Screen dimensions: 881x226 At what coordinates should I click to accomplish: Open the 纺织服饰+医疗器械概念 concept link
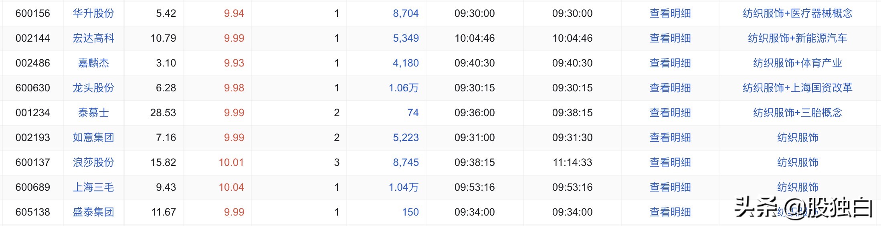(x=797, y=13)
